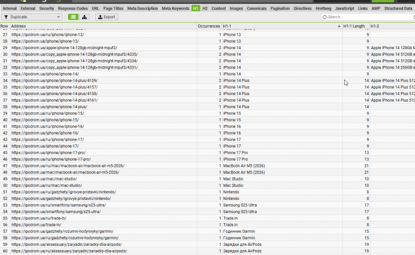Image resolution: width=415 pixels, height=255 pixels.
Task: Select the macbook-air-m5-2026 ru row
Action: click(x=207, y=166)
